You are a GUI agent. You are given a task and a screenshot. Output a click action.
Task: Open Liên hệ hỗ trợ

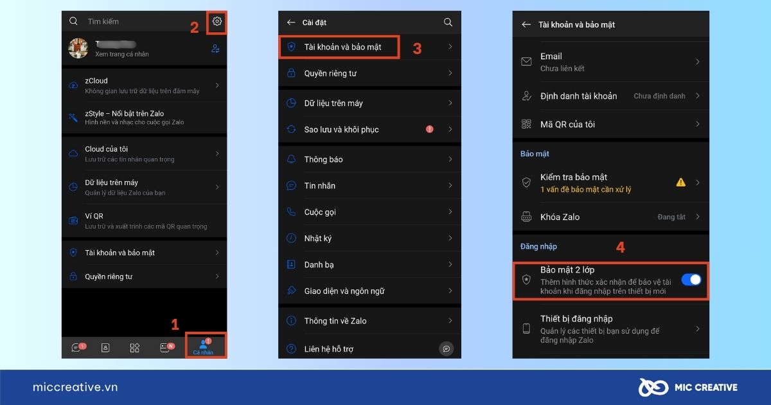tap(370, 349)
